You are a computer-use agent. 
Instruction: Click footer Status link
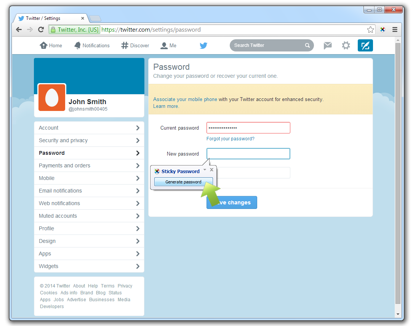pyautogui.click(x=115, y=293)
